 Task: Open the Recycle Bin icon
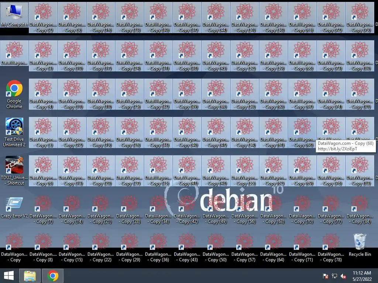[x=360, y=245]
